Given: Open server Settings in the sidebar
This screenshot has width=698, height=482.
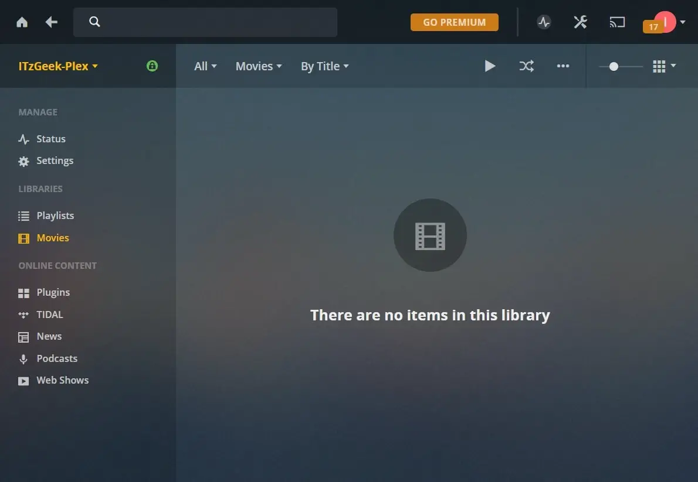Looking at the screenshot, I should coord(55,160).
